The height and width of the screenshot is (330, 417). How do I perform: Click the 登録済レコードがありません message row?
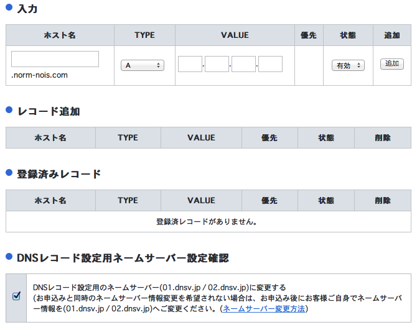[x=208, y=221]
